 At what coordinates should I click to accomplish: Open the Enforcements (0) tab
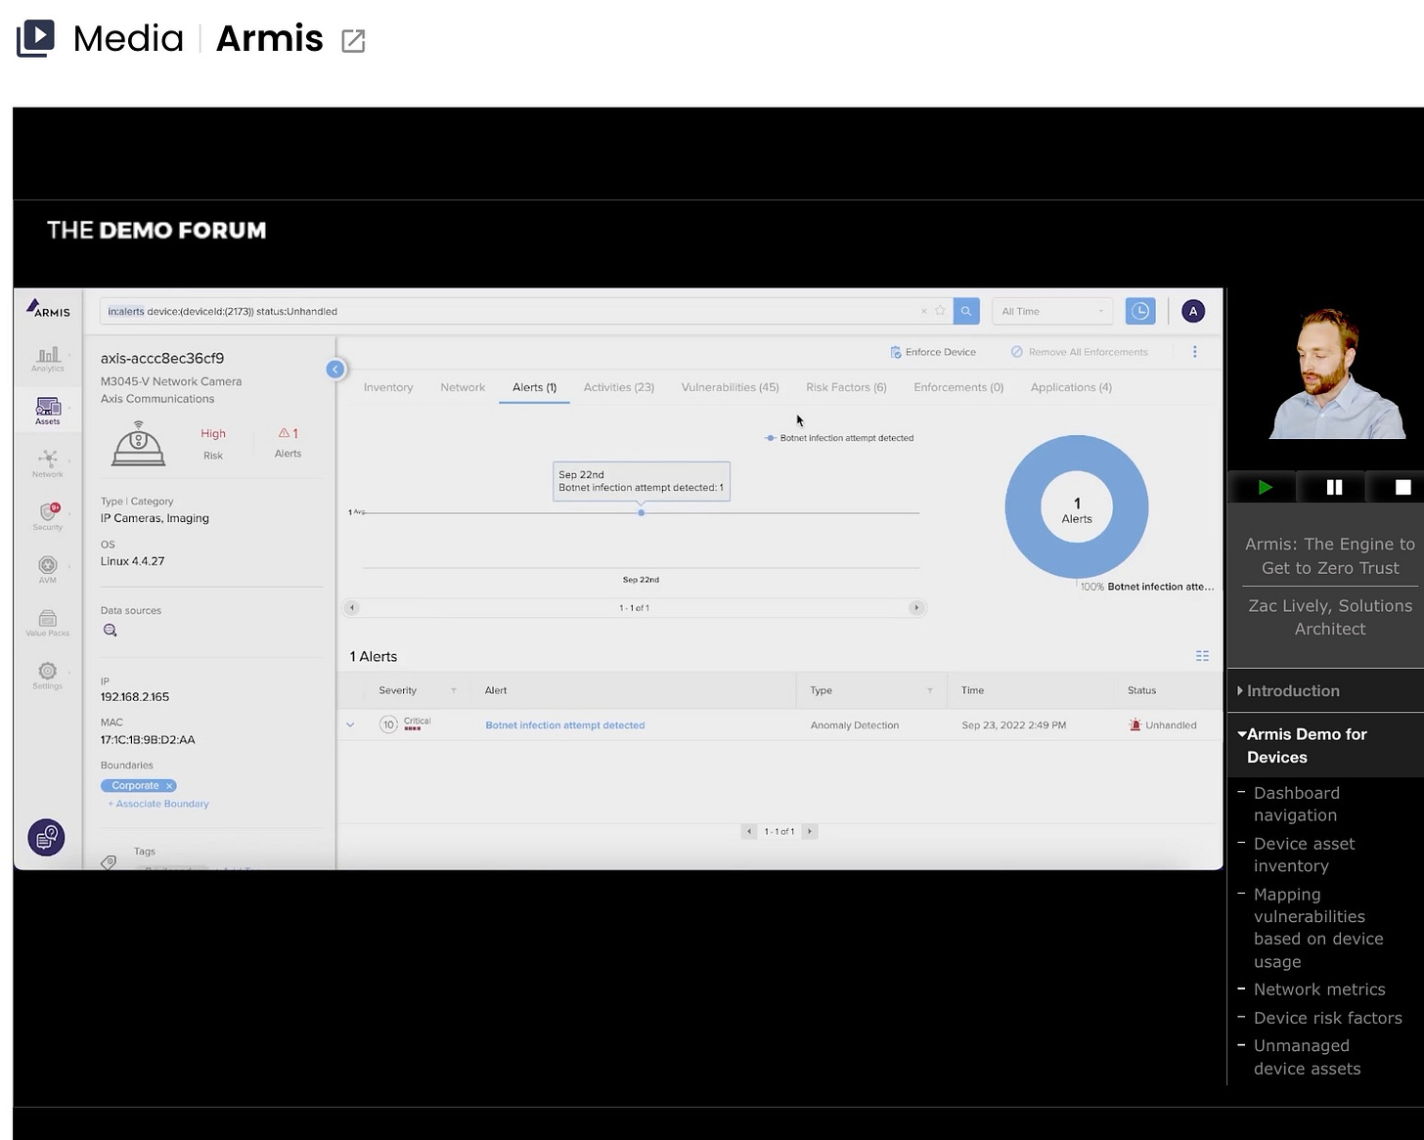pos(958,387)
